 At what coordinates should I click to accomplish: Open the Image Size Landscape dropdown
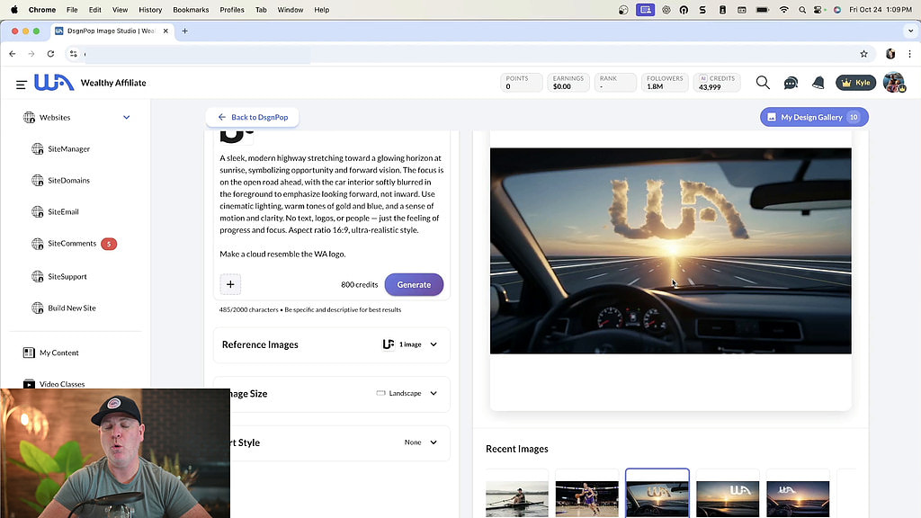click(x=433, y=393)
